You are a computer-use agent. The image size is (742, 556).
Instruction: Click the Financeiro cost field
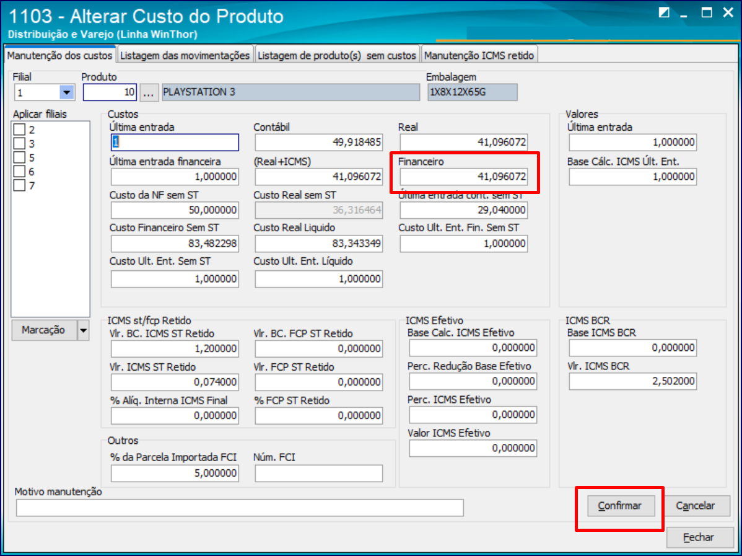[x=464, y=177]
